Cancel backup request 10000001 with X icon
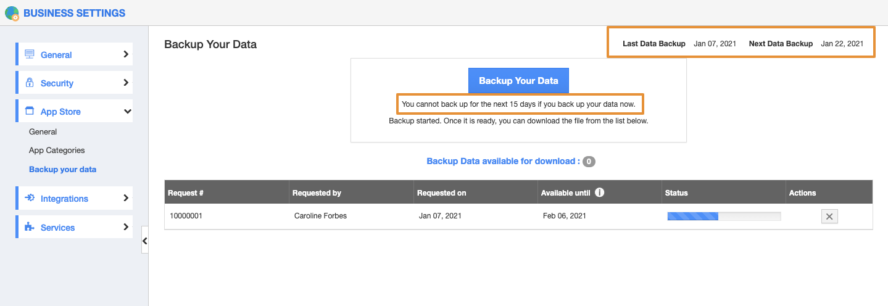 pyautogui.click(x=829, y=217)
